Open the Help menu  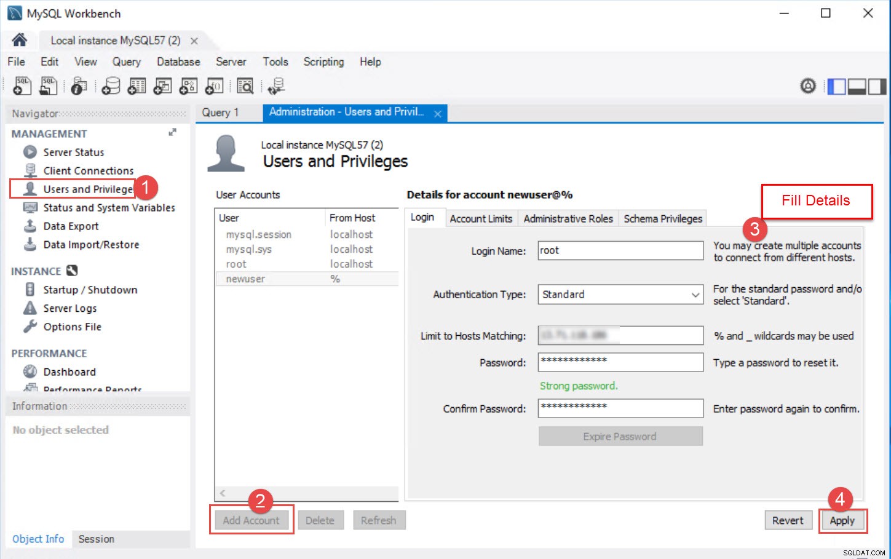[370, 61]
